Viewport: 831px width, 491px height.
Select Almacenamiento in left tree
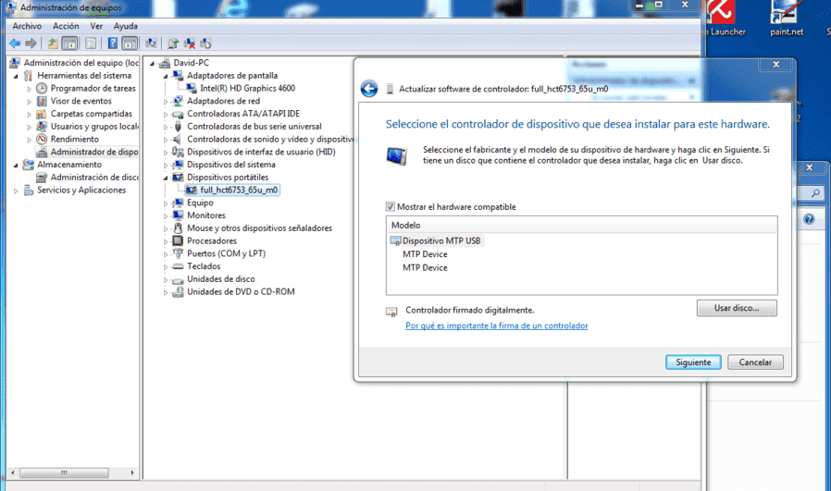tap(69, 165)
